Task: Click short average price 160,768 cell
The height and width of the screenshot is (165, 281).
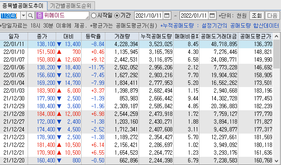Action: point(256,160)
